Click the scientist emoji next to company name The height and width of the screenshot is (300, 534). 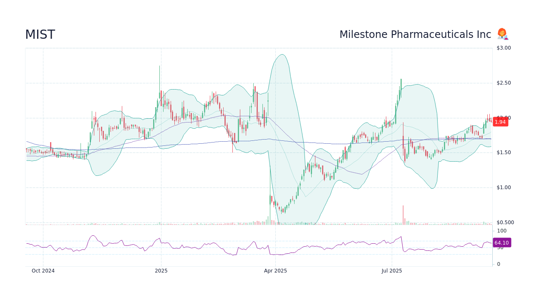(x=502, y=34)
